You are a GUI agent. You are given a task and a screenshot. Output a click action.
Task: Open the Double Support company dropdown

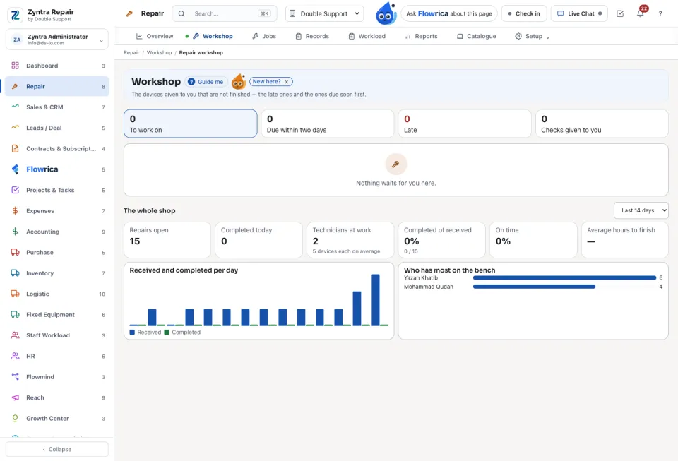point(324,14)
